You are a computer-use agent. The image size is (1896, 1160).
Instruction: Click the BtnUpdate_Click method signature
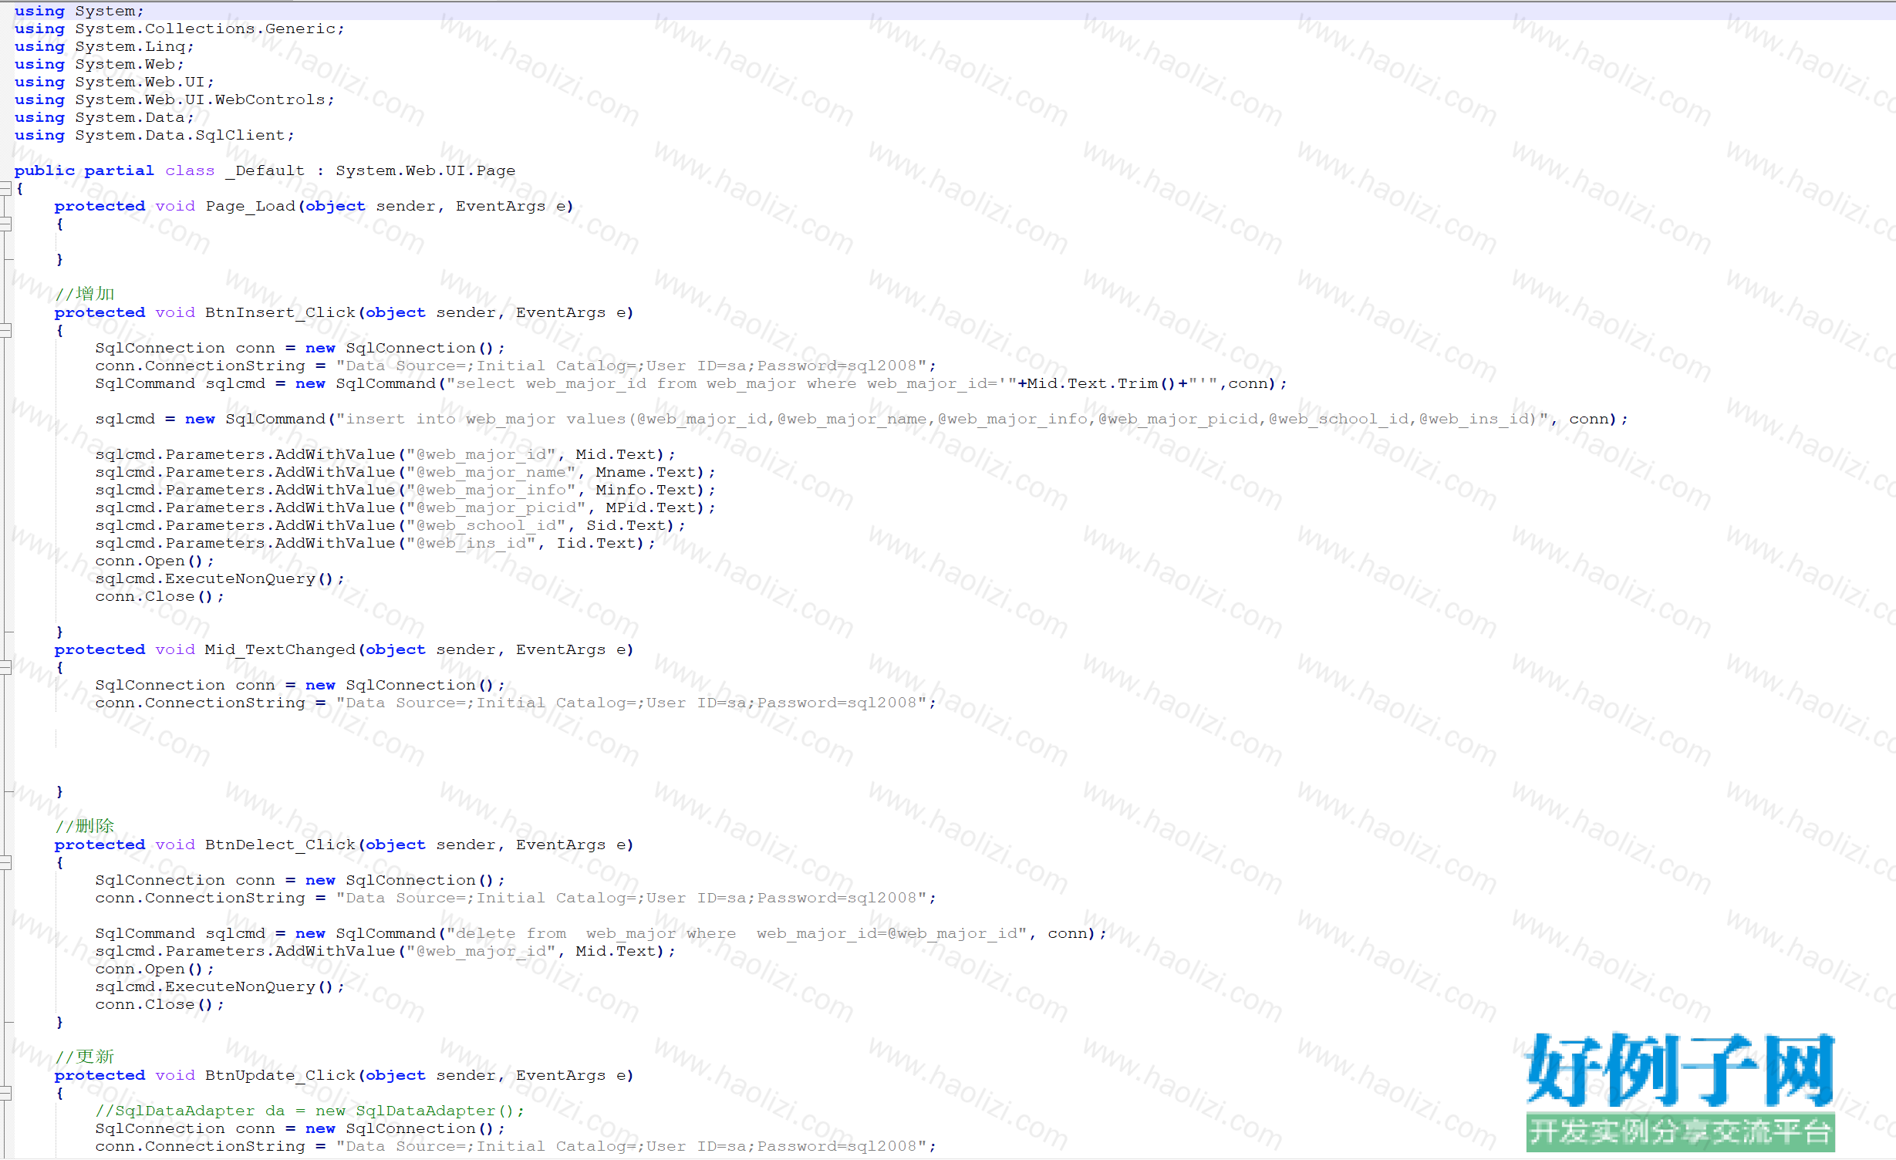(x=344, y=1075)
